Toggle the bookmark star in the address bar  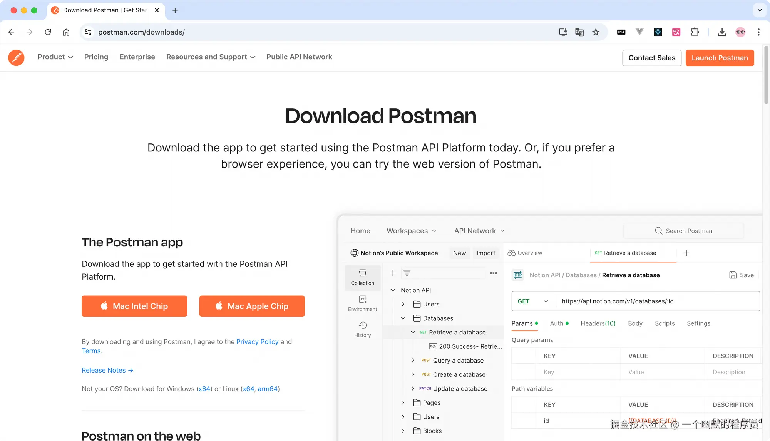coord(596,32)
